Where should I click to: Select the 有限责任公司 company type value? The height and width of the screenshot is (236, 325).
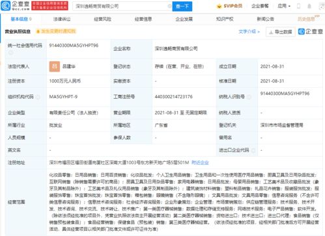coord(74,112)
